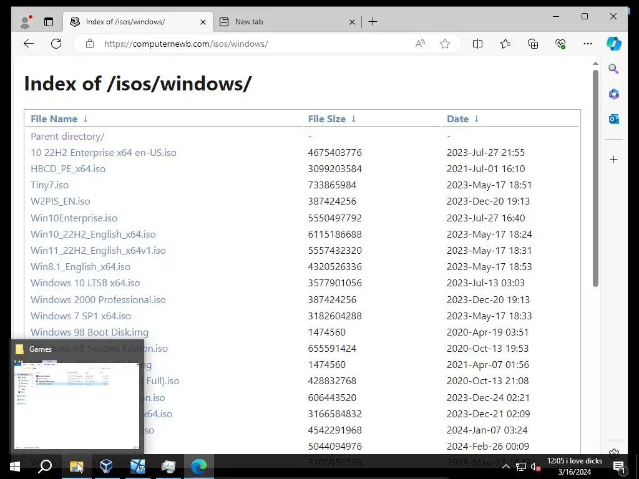Click the Date descending arrow
Screen dimensions: 639x479
coord(476,119)
